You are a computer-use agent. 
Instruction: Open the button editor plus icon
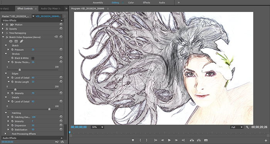coord(266,141)
